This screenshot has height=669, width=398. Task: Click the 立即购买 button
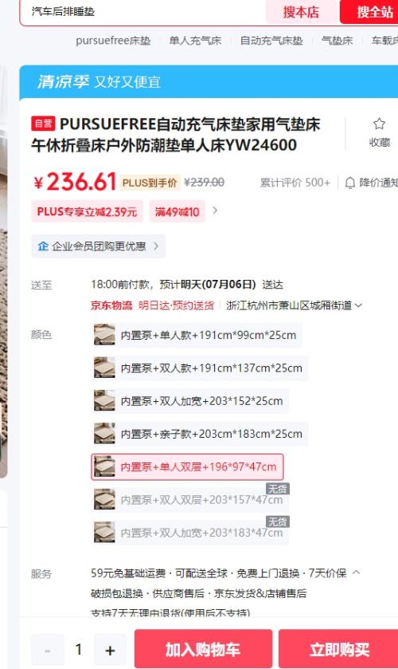tap(339, 649)
